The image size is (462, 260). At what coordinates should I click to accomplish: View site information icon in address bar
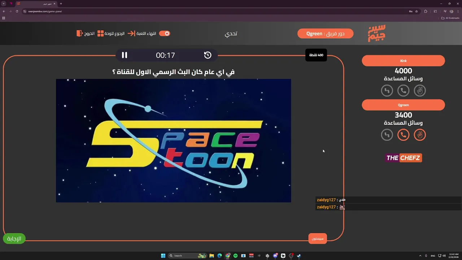tap(25, 11)
